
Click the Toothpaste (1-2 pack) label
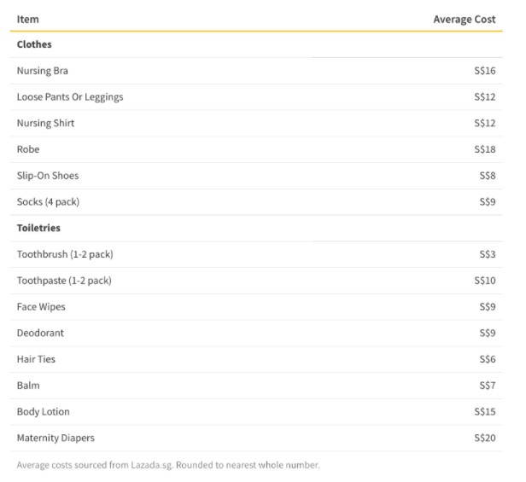click(64, 281)
